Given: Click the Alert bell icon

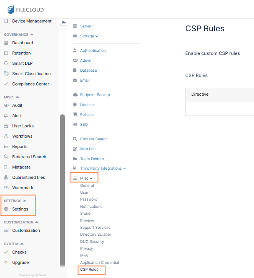Looking at the screenshot, I should click(6, 116).
